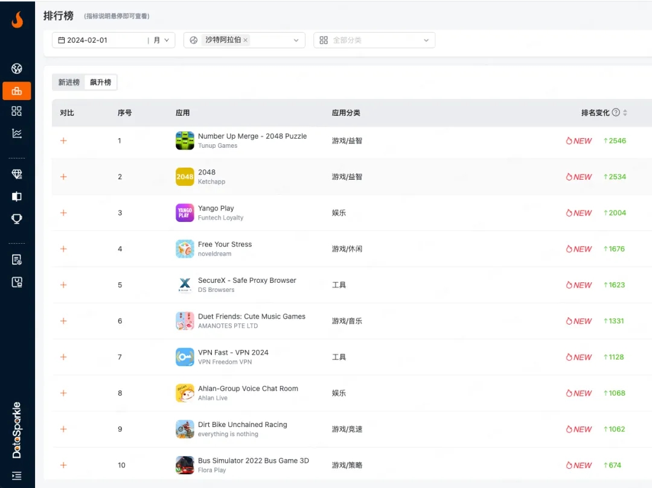652x488 pixels.
Task: Open the Free Your Stress app link
Action: point(225,244)
